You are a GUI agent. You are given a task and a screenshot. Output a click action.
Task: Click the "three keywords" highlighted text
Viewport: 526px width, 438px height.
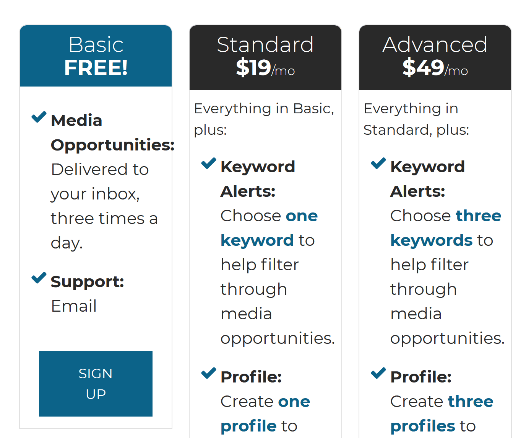tap(446, 228)
